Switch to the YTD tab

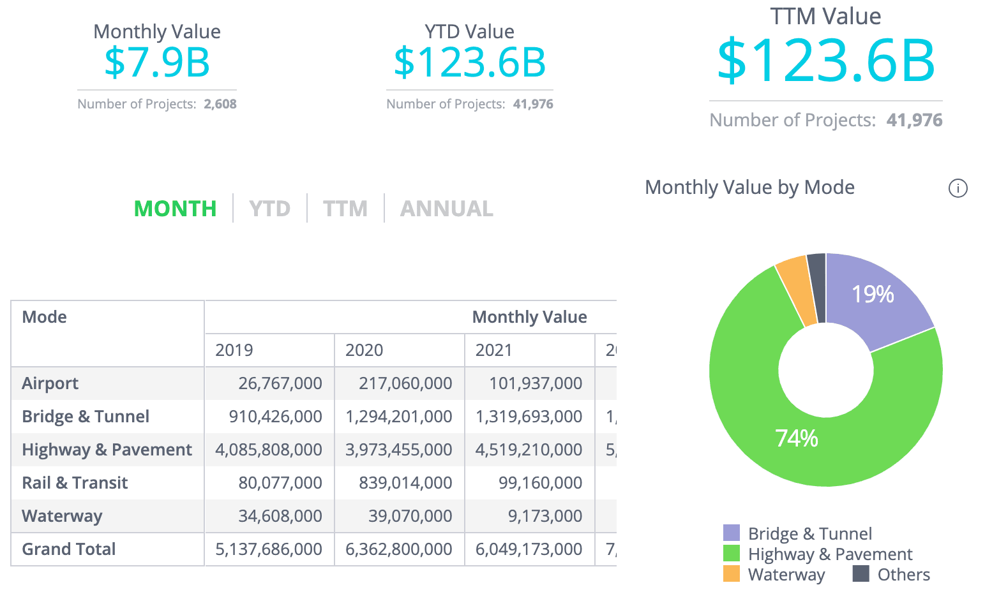coord(269,209)
